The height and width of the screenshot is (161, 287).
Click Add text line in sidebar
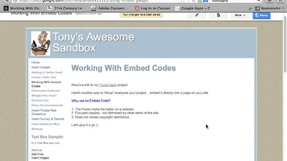pos(37,150)
